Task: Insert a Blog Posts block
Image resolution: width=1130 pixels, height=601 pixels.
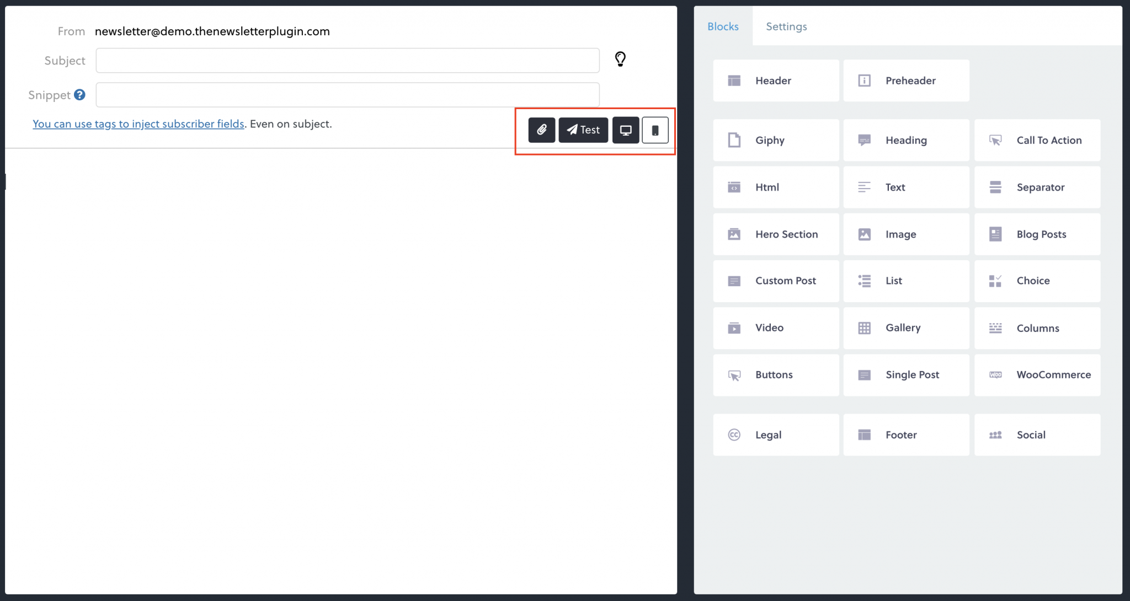Action: [x=1037, y=234]
